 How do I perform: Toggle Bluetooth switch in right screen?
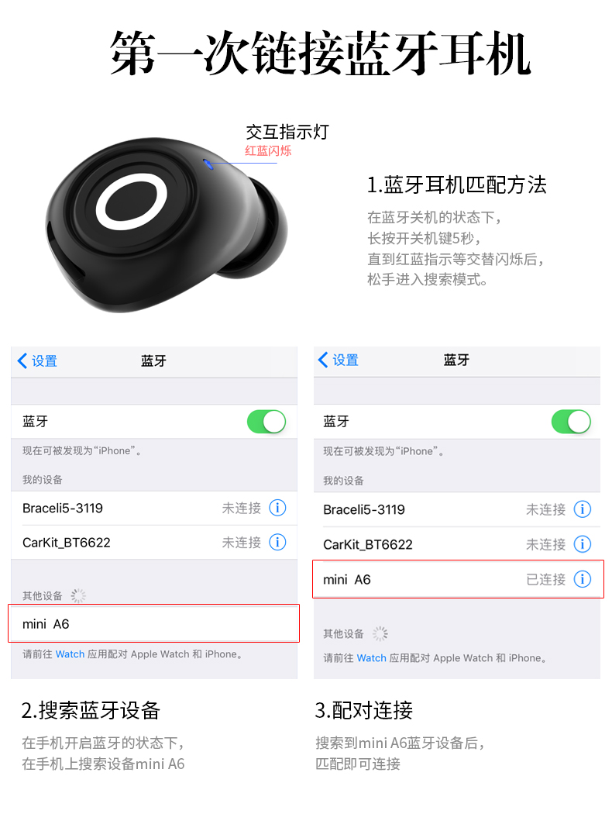[x=571, y=422]
